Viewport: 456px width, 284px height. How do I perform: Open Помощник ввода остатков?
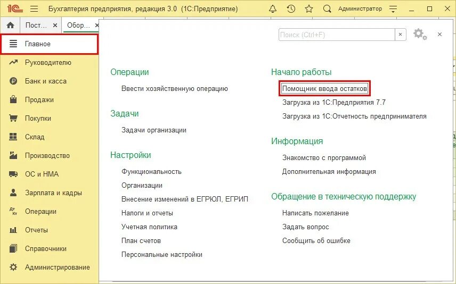[x=324, y=89]
